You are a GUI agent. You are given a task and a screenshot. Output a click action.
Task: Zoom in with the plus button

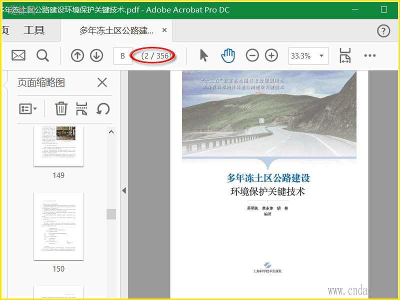tap(271, 55)
